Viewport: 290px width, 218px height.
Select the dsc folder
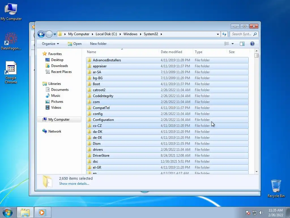(167, 162)
